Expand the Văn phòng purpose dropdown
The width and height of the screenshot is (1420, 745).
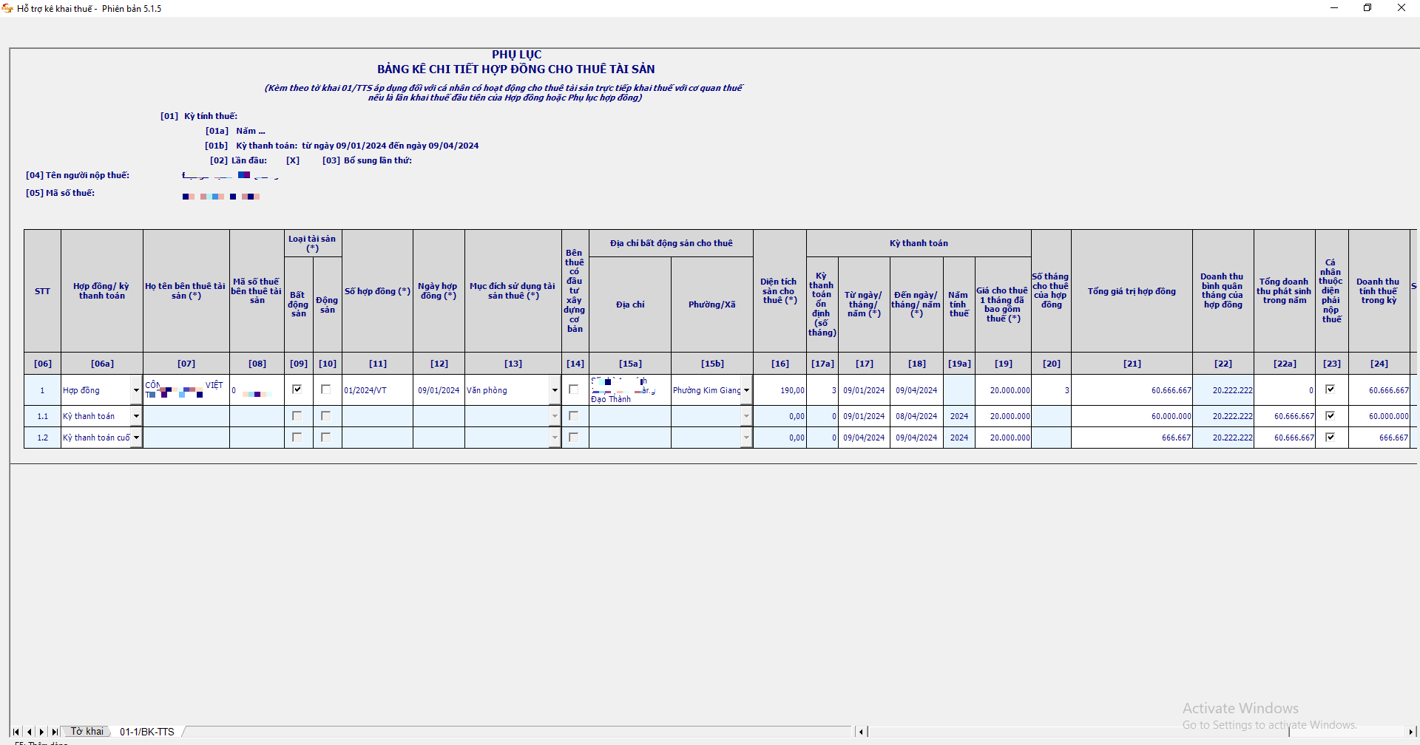[555, 390]
